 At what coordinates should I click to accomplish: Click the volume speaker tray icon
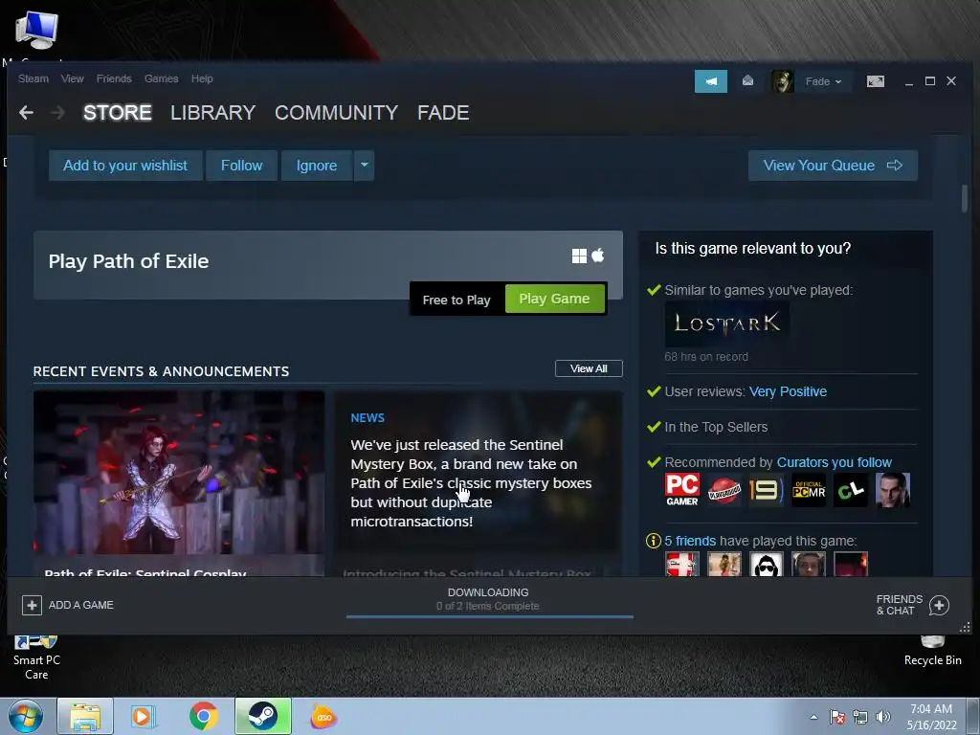883,717
